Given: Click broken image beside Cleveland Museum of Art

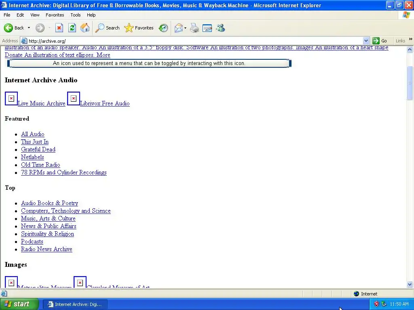Looking at the screenshot, I should [80, 282].
